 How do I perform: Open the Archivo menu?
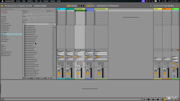click(18, 1)
